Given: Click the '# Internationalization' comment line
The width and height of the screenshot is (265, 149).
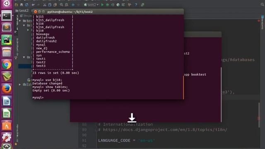Looking at the screenshot, I should click(125, 124).
